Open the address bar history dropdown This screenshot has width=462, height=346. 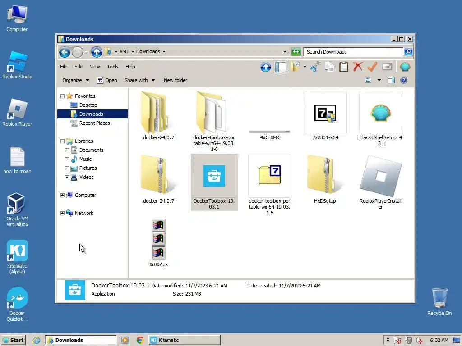285,52
